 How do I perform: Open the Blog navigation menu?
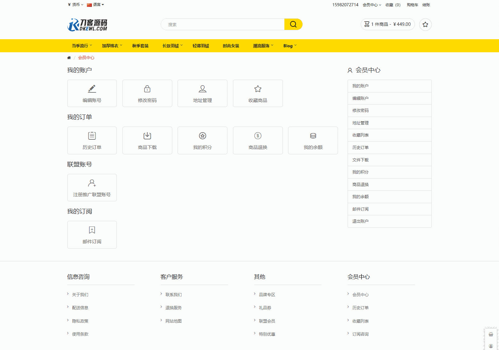click(290, 46)
